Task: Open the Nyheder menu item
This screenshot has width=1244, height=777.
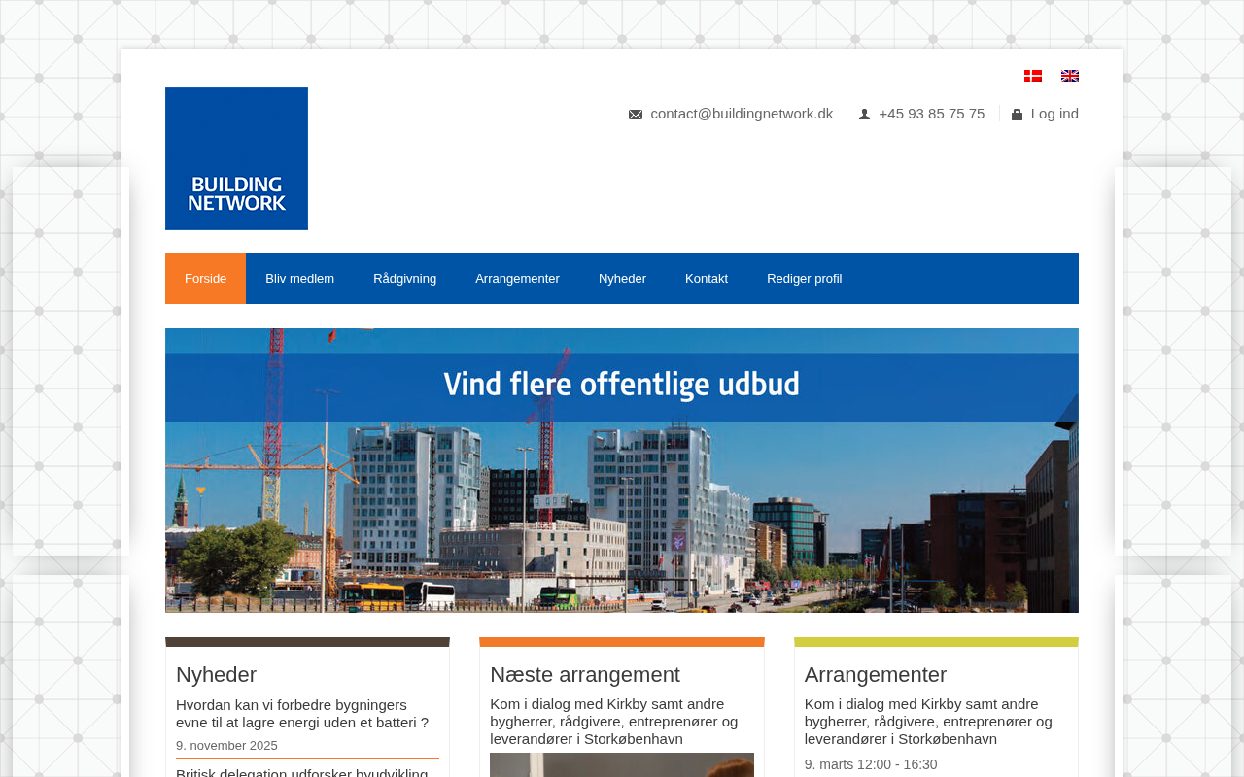Action: tap(622, 279)
